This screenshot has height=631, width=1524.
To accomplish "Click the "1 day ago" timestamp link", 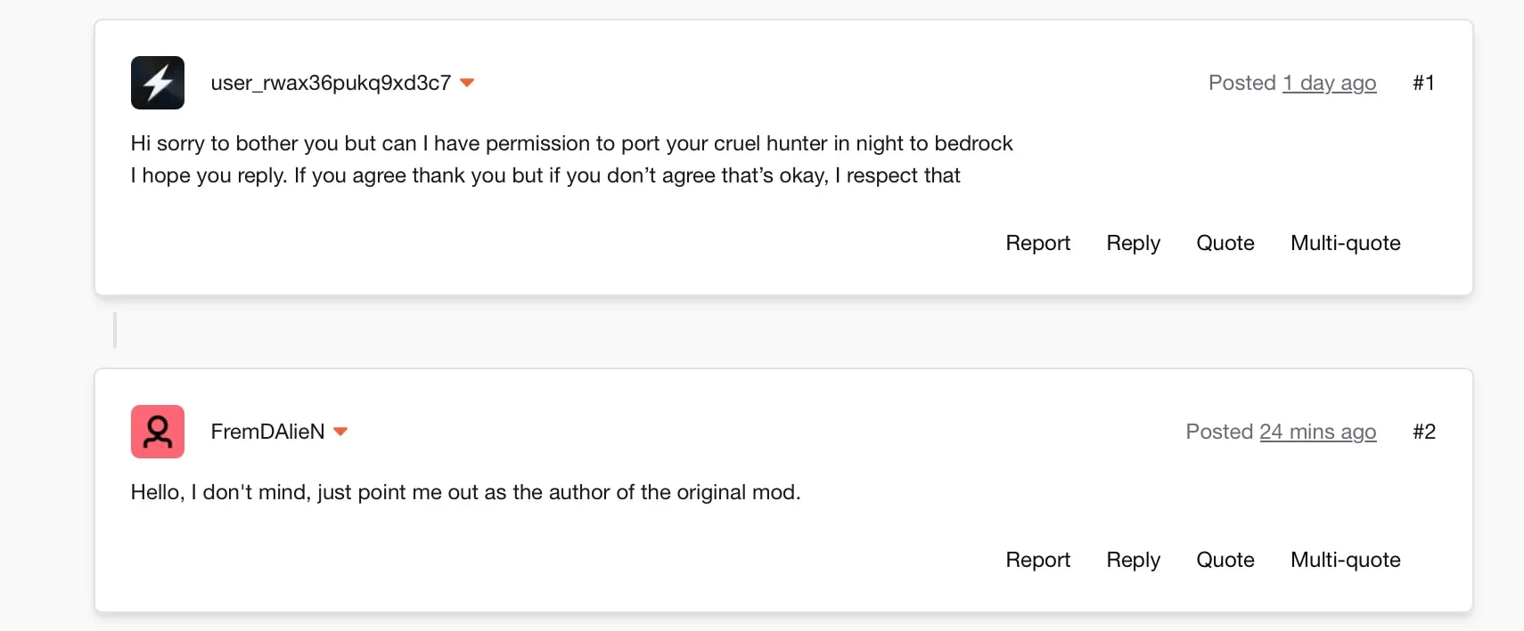I will tap(1330, 83).
